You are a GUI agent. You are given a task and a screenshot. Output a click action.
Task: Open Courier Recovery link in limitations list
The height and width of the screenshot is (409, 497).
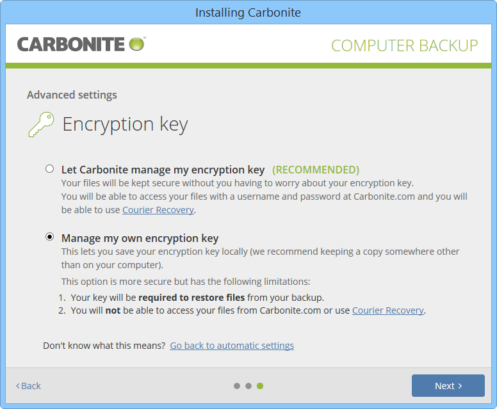pyautogui.click(x=387, y=310)
